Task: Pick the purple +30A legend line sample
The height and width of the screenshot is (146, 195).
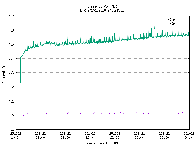Action: point(181,19)
